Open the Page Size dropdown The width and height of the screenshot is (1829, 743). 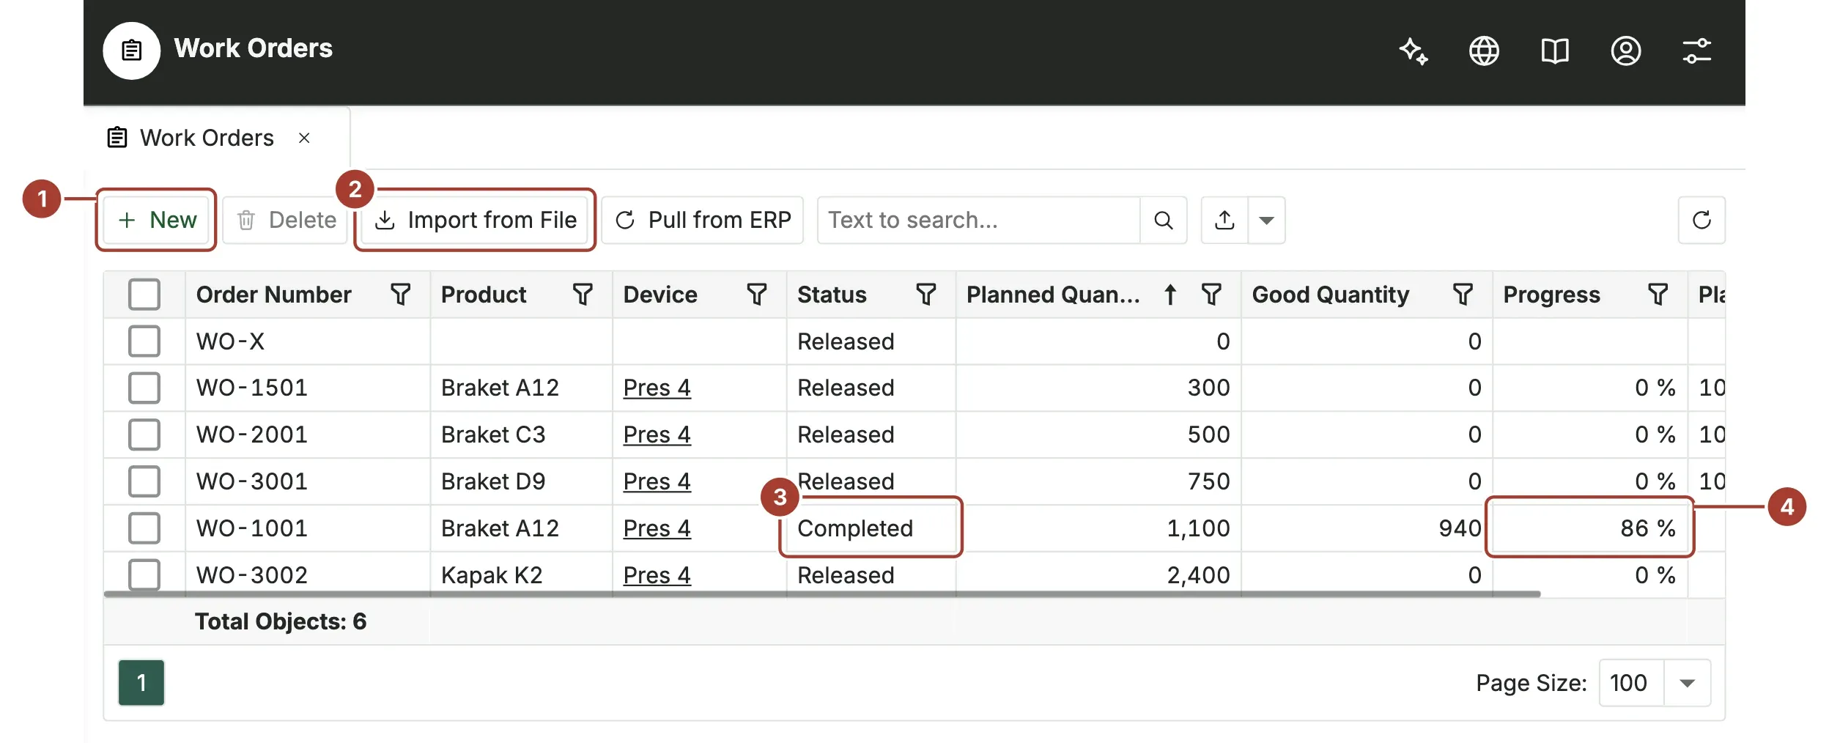pos(1687,683)
